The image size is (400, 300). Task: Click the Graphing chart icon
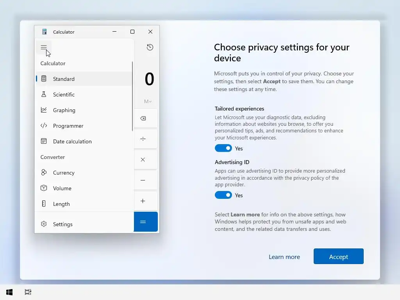[x=44, y=110]
